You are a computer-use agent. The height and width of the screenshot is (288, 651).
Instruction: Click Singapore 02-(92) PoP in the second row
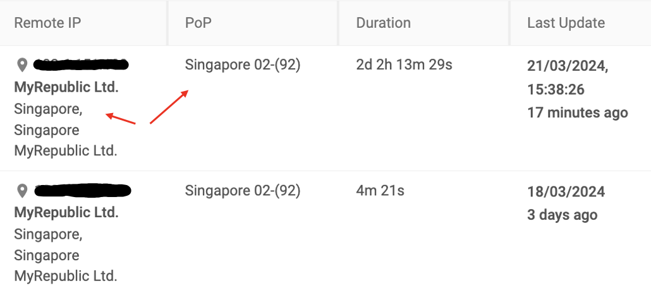pos(243,191)
